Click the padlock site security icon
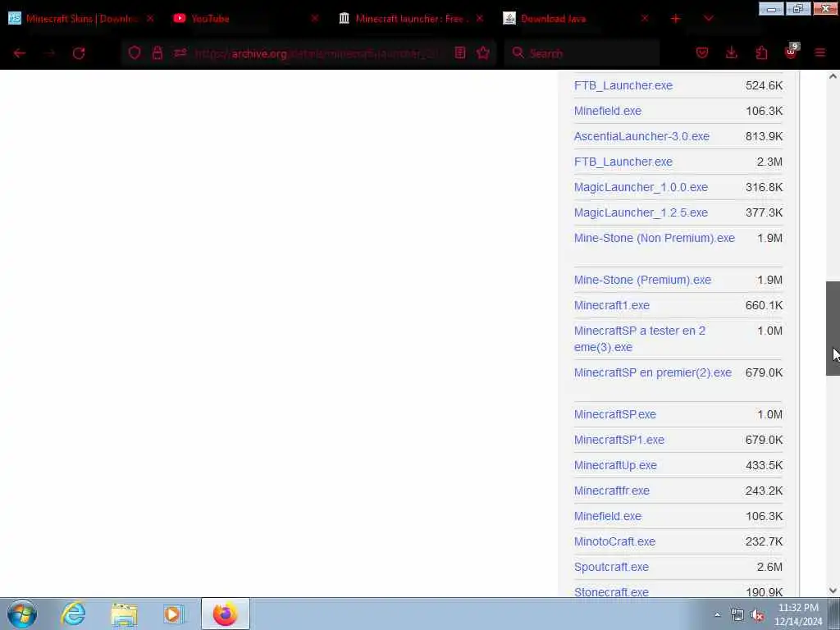This screenshot has height=630, width=840. click(157, 52)
